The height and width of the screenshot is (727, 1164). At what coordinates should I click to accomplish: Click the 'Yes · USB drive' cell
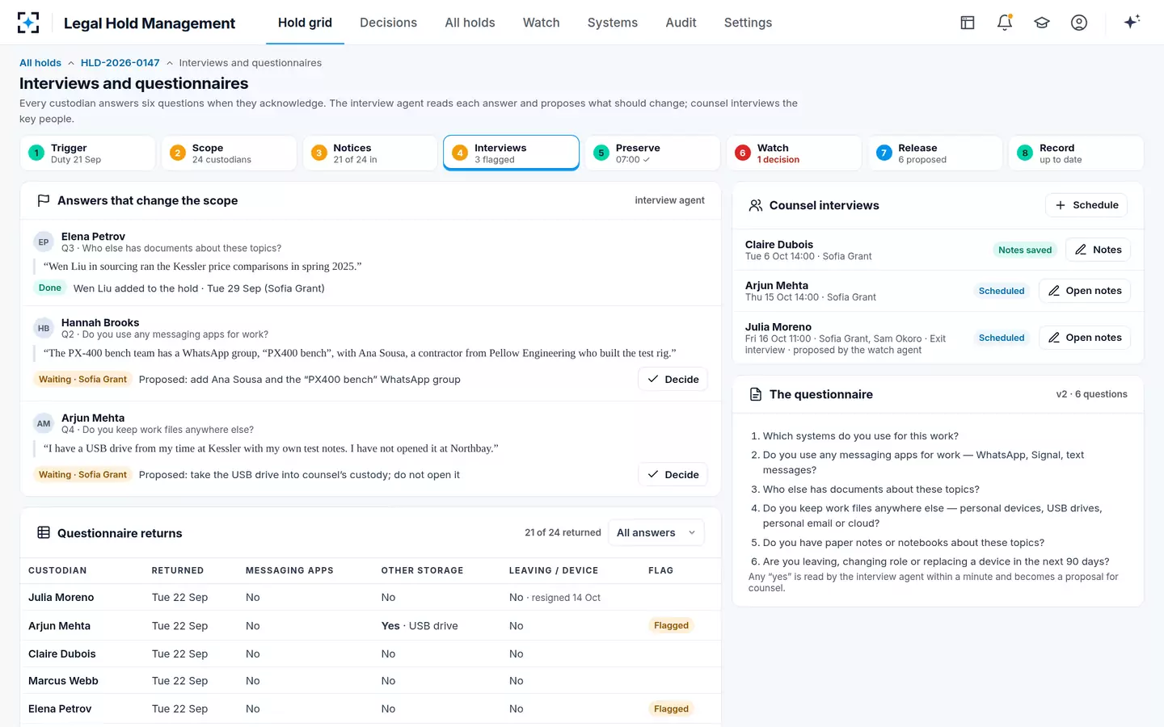tap(420, 626)
